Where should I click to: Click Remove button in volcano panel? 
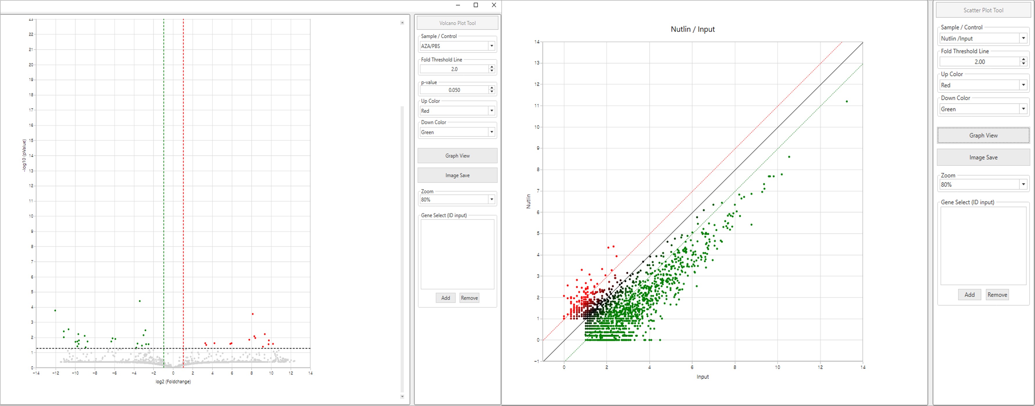[469, 298]
